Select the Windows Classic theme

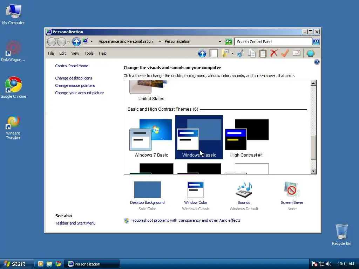click(x=199, y=137)
